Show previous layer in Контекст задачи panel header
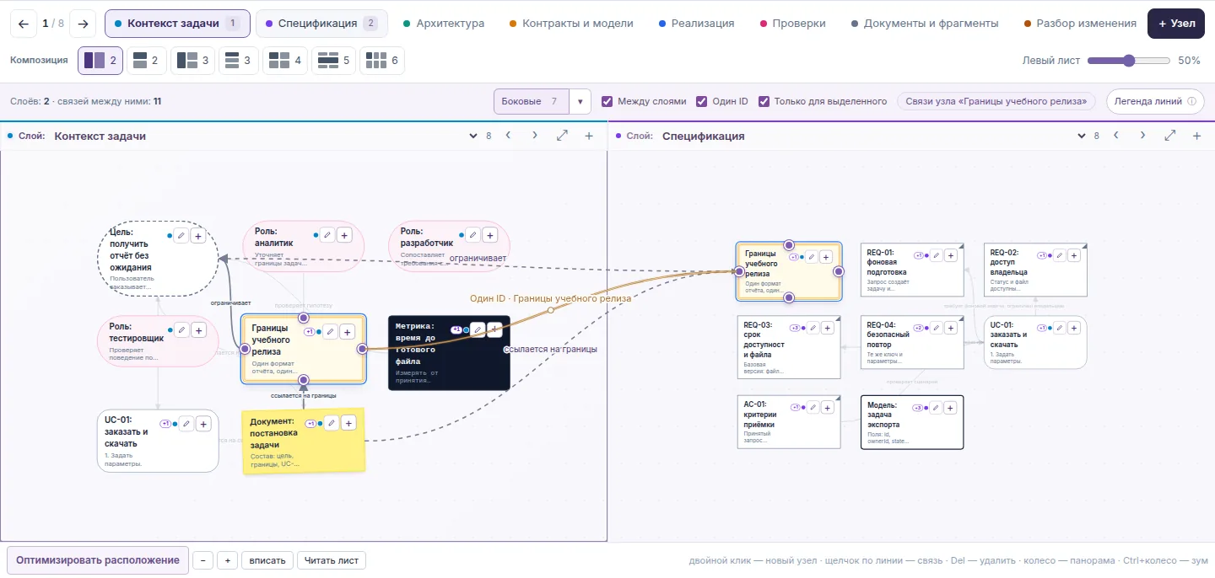The width and height of the screenshot is (1215, 578). (x=508, y=136)
